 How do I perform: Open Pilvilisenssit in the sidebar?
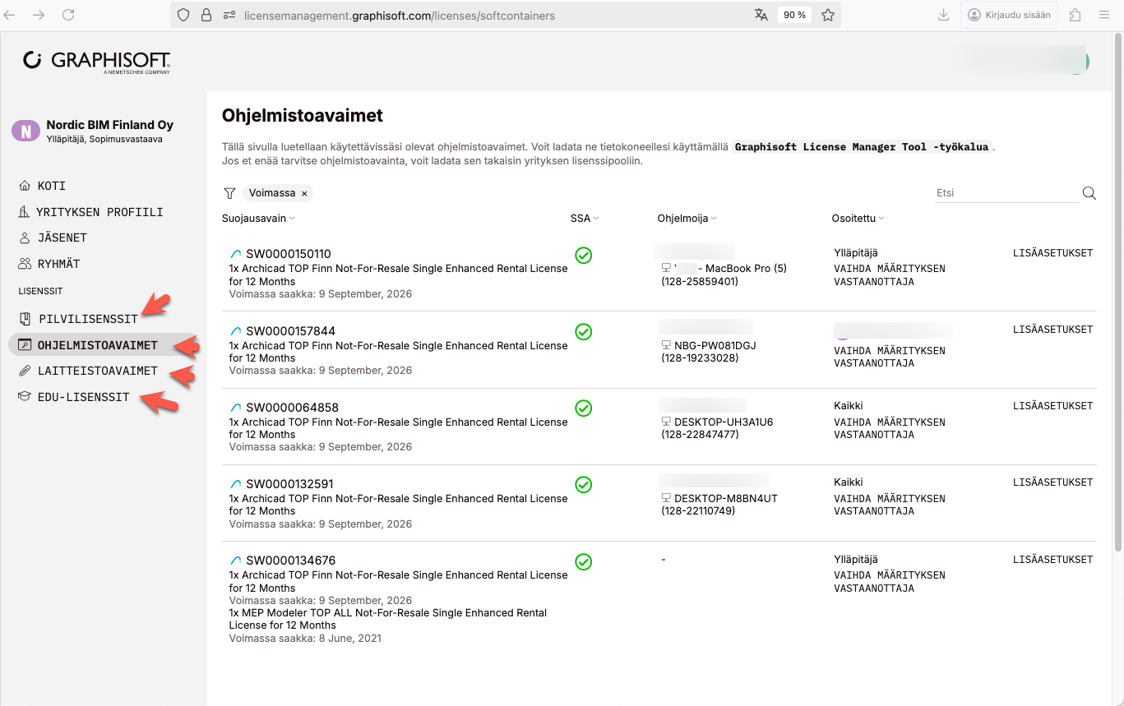pyautogui.click(x=88, y=319)
